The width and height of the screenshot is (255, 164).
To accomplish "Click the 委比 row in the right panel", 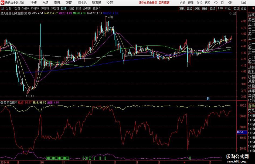I will point(251,15).
